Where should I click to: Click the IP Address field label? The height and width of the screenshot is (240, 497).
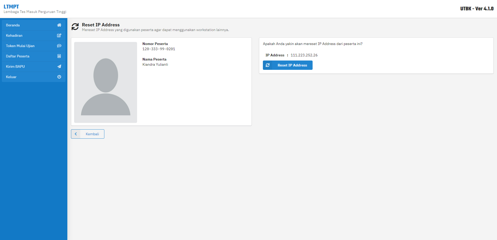275,55
